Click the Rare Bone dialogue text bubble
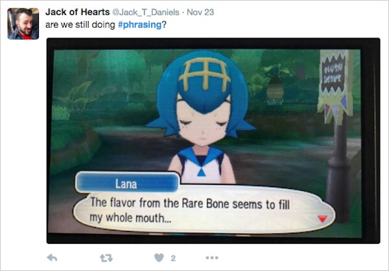 (204, 210)
